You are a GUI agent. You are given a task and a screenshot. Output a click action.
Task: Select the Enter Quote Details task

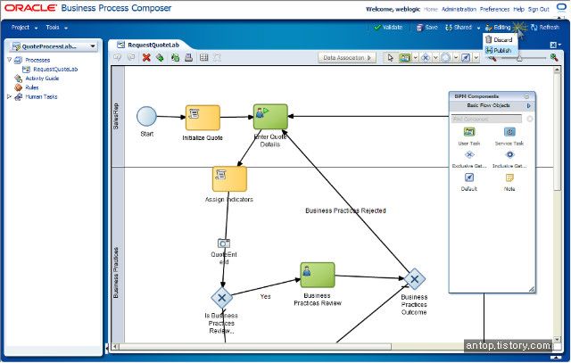[x=270, y=117]
